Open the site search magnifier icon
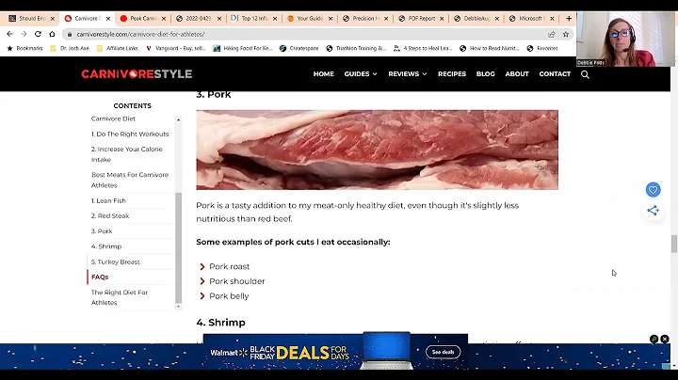The image size is (678, 380). click(x=585, y=74)
